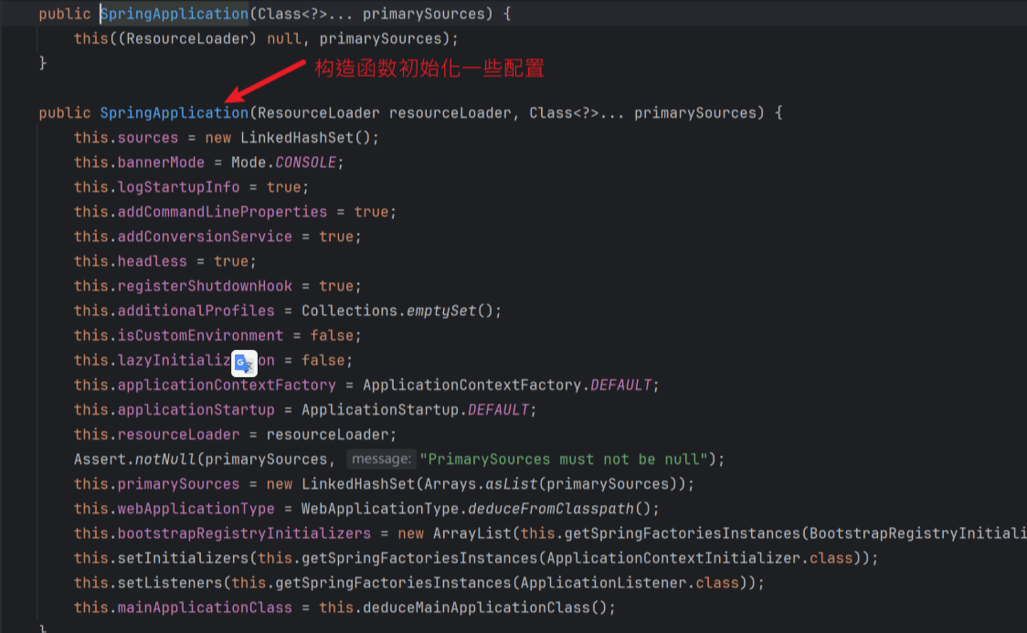Click 'notNull' method in Assert line
Image resolution: width=1027 pixels, height=633 pixels.
pos(165,459)
